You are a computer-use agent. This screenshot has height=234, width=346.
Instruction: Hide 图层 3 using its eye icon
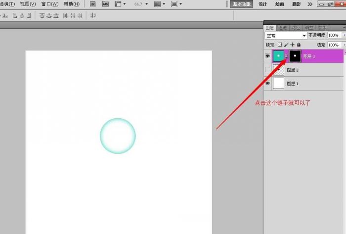click(x=268, y=56)
